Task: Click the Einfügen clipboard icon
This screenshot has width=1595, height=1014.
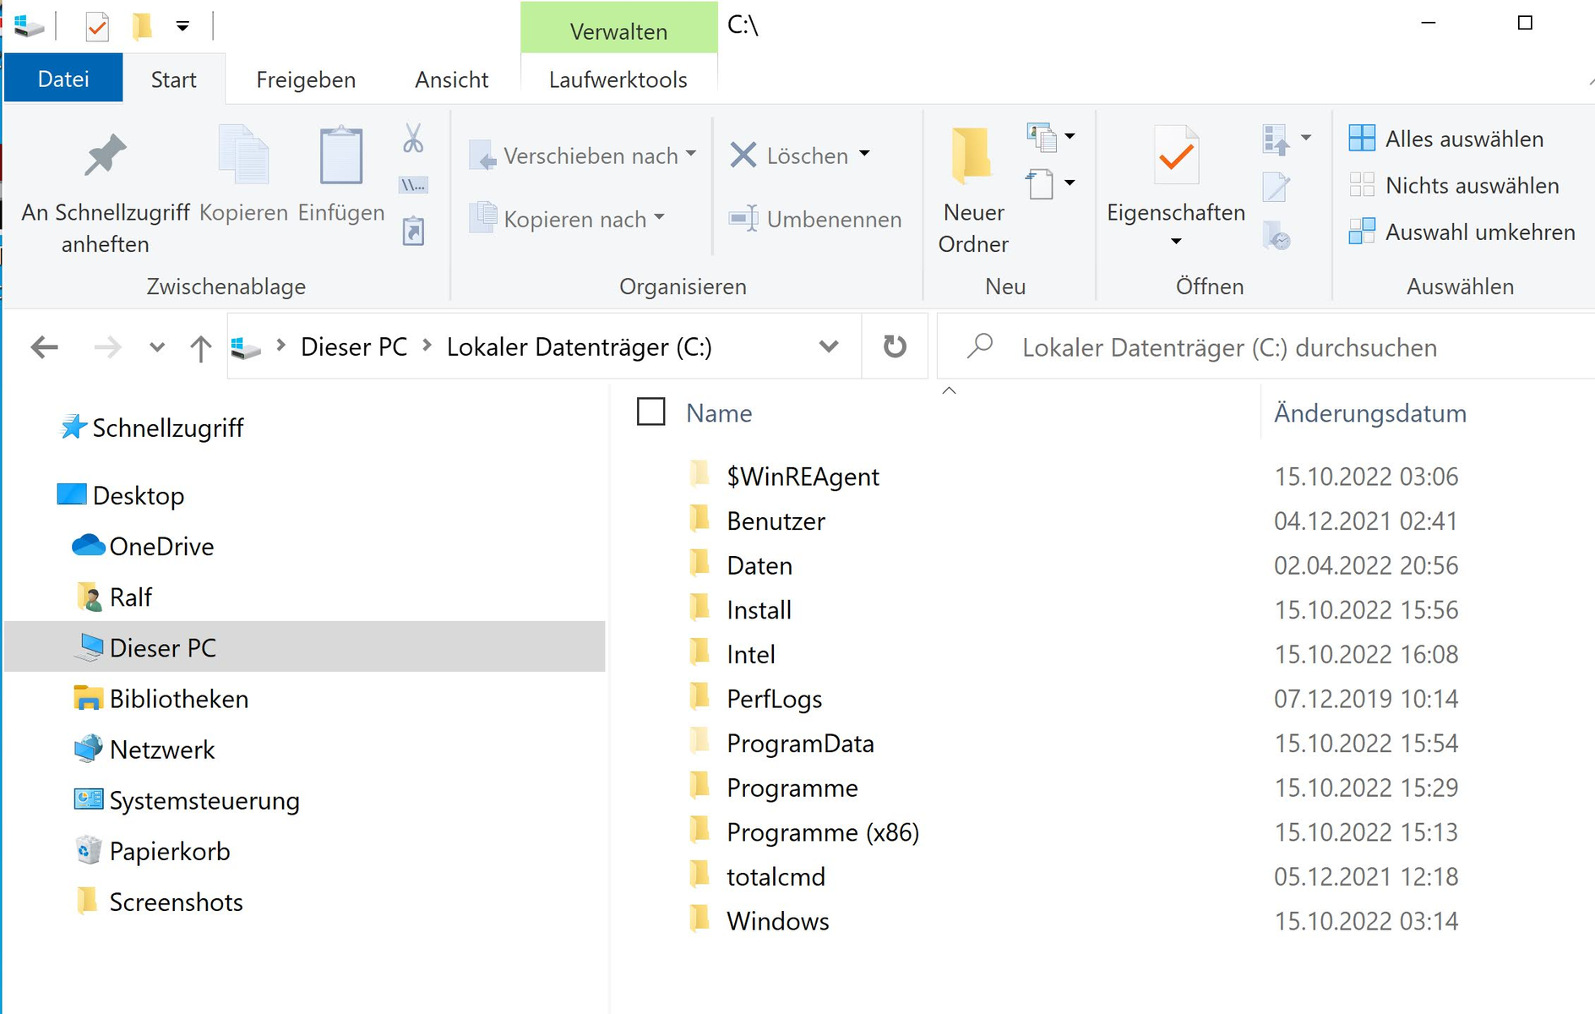Action: (x=341, y=156)
